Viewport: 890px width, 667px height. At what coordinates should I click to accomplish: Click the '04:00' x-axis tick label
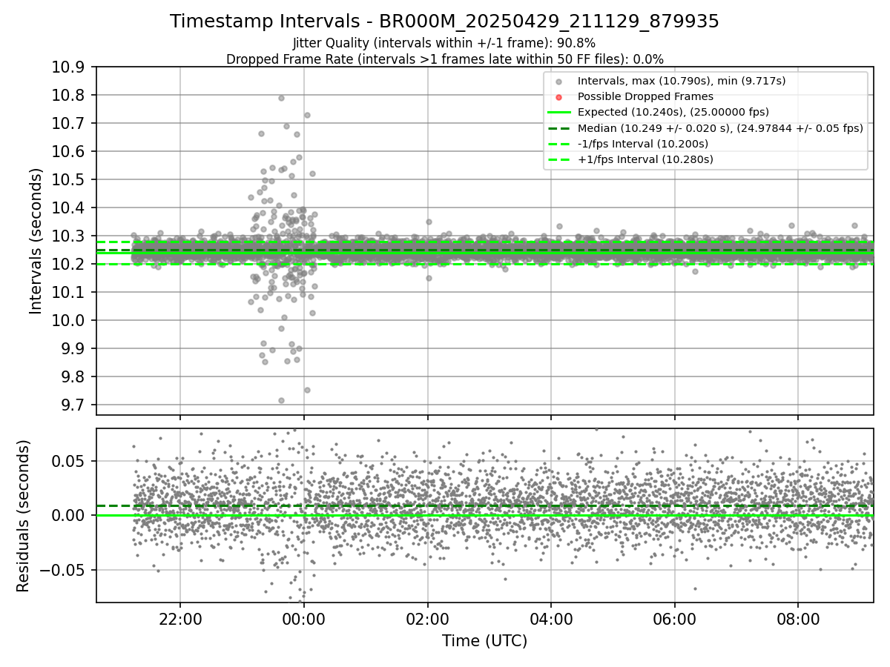(551, 618)
